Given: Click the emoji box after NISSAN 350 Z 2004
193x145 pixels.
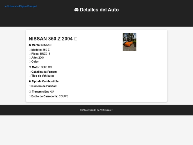Looking at the screenshot, I should coord(76,39).
